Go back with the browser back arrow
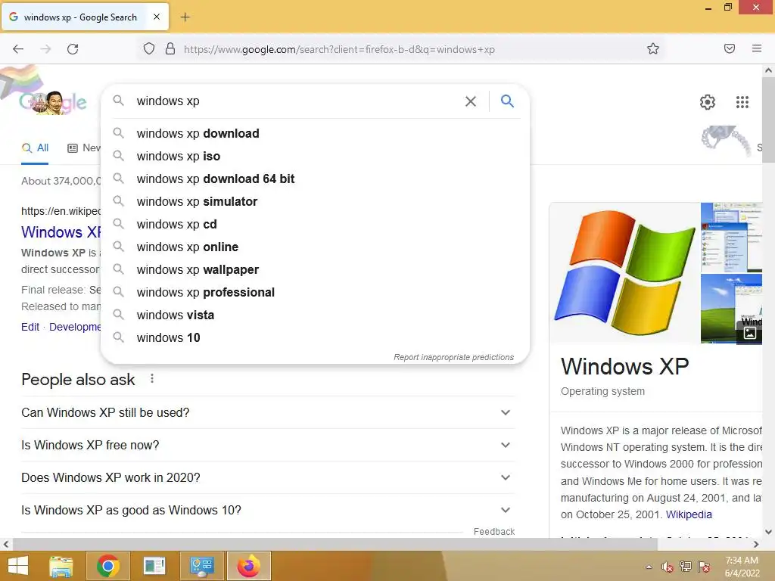This screenshot has width=775, height=581. 18,49
